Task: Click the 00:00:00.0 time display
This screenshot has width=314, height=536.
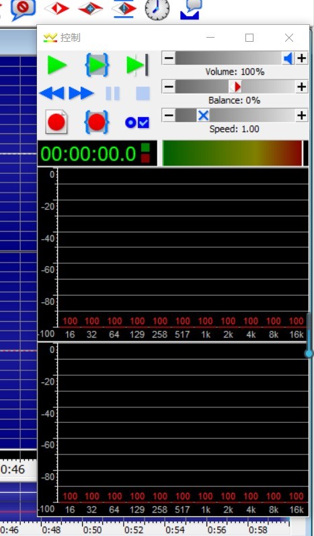Action: tap(88, 154)
